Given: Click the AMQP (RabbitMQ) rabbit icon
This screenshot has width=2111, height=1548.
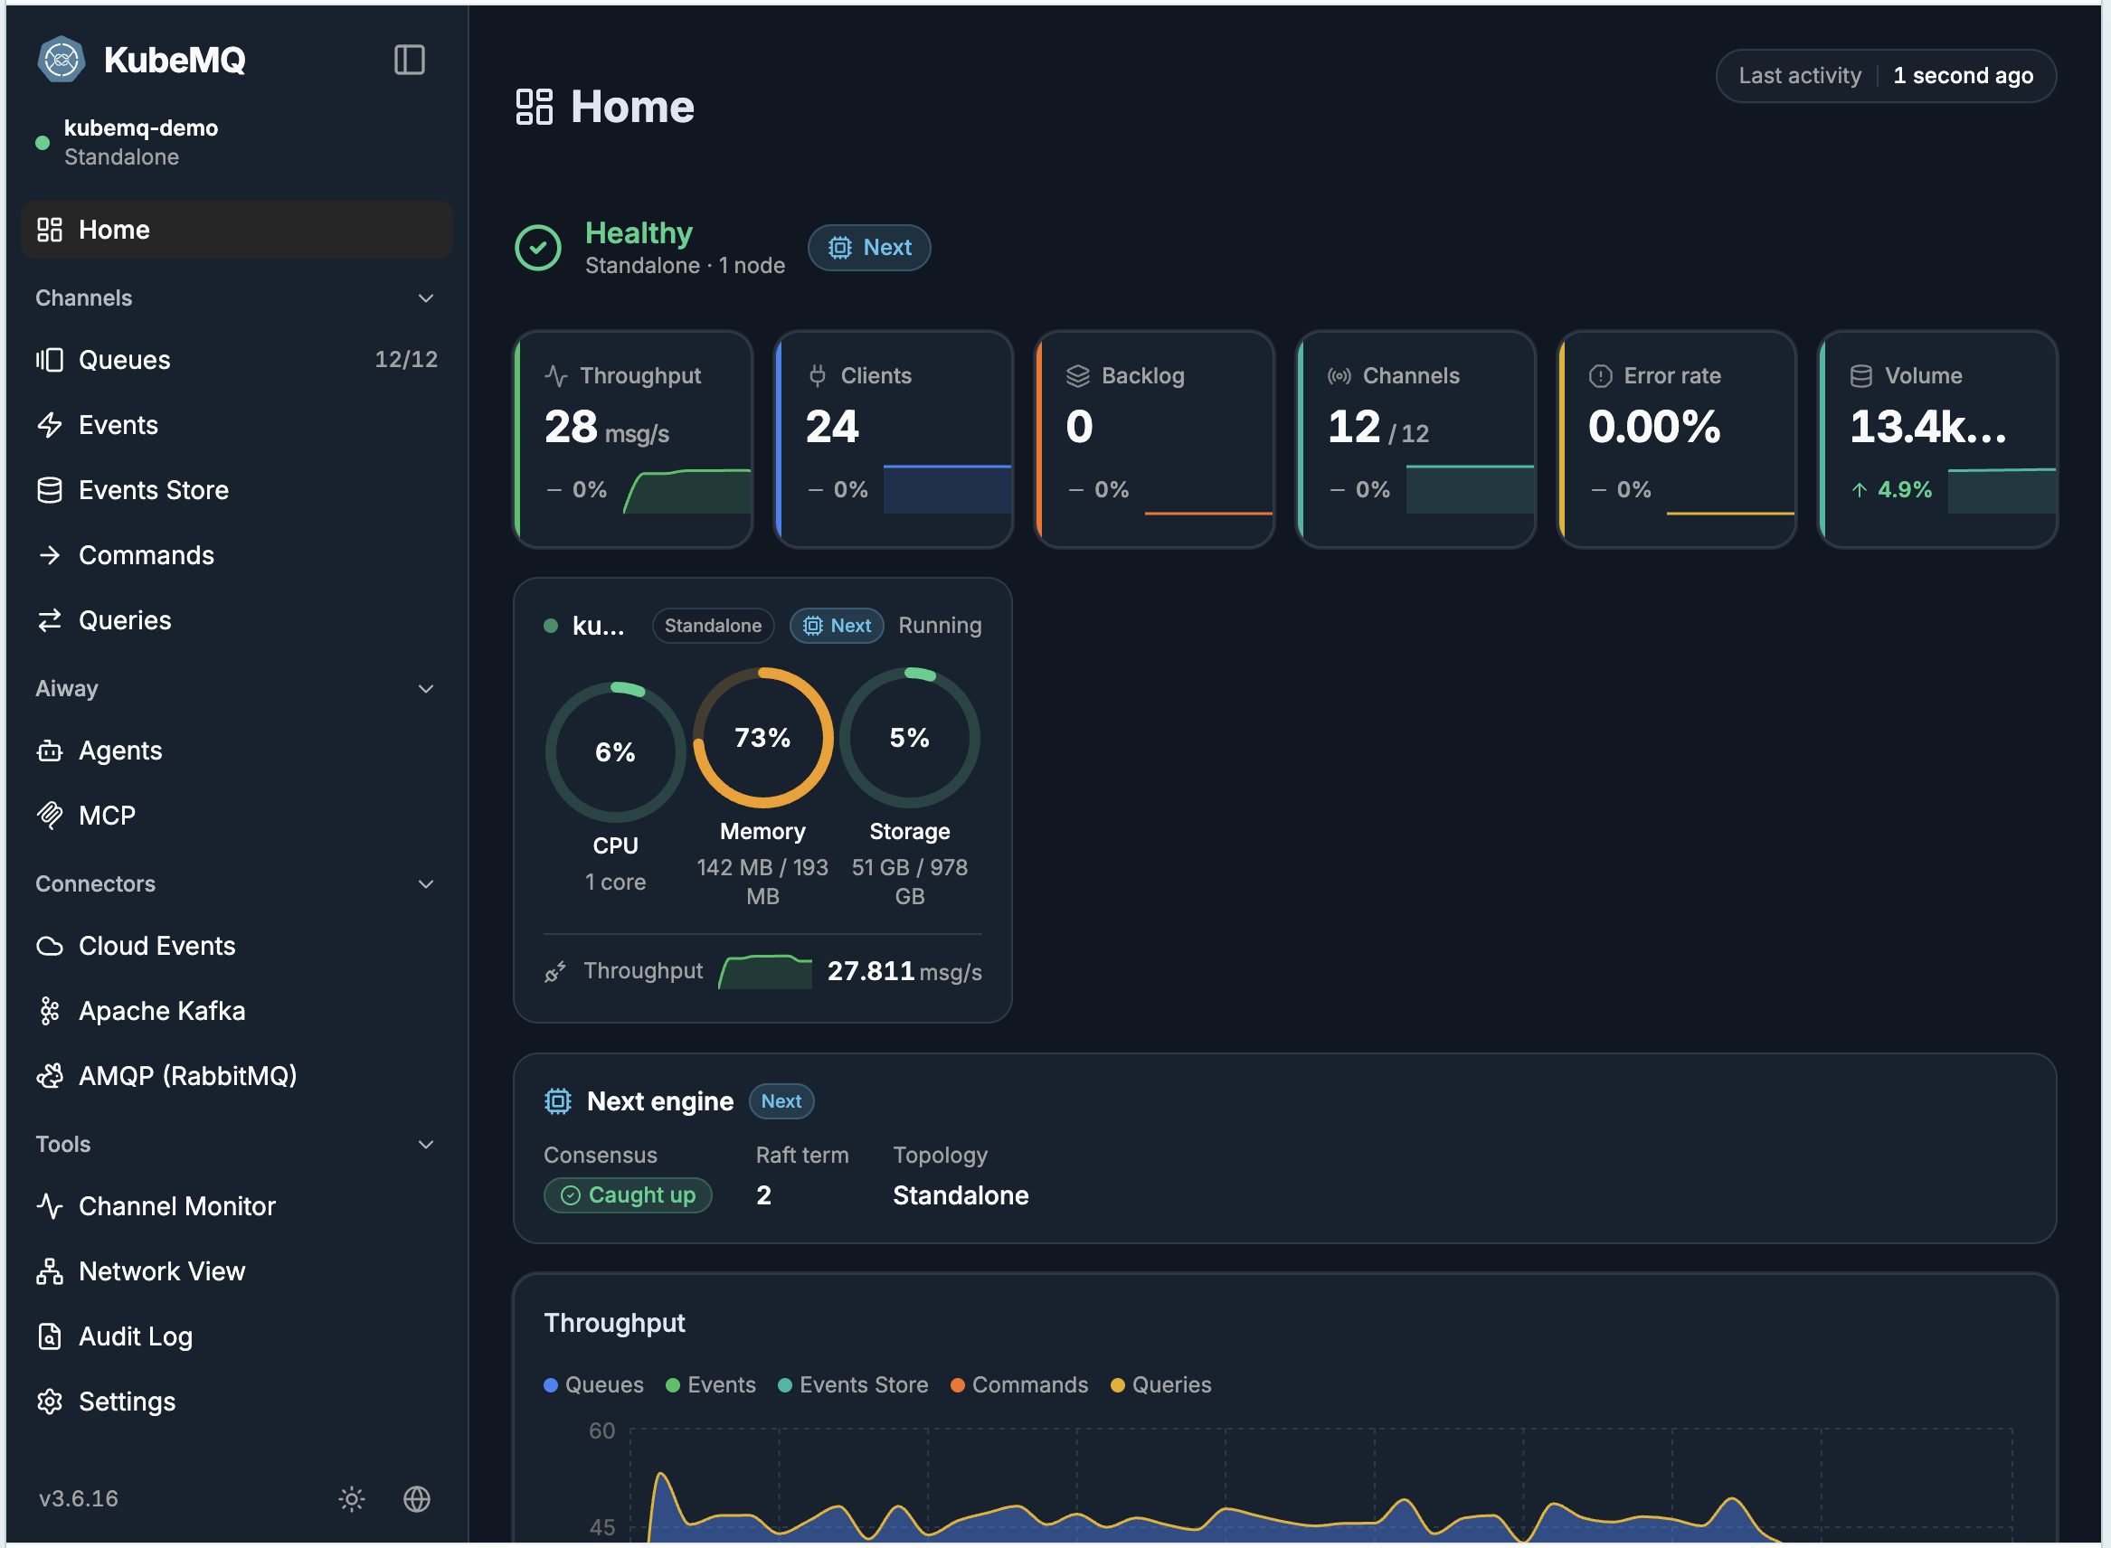Looking at the screenshot, I should click(50, 1076).
